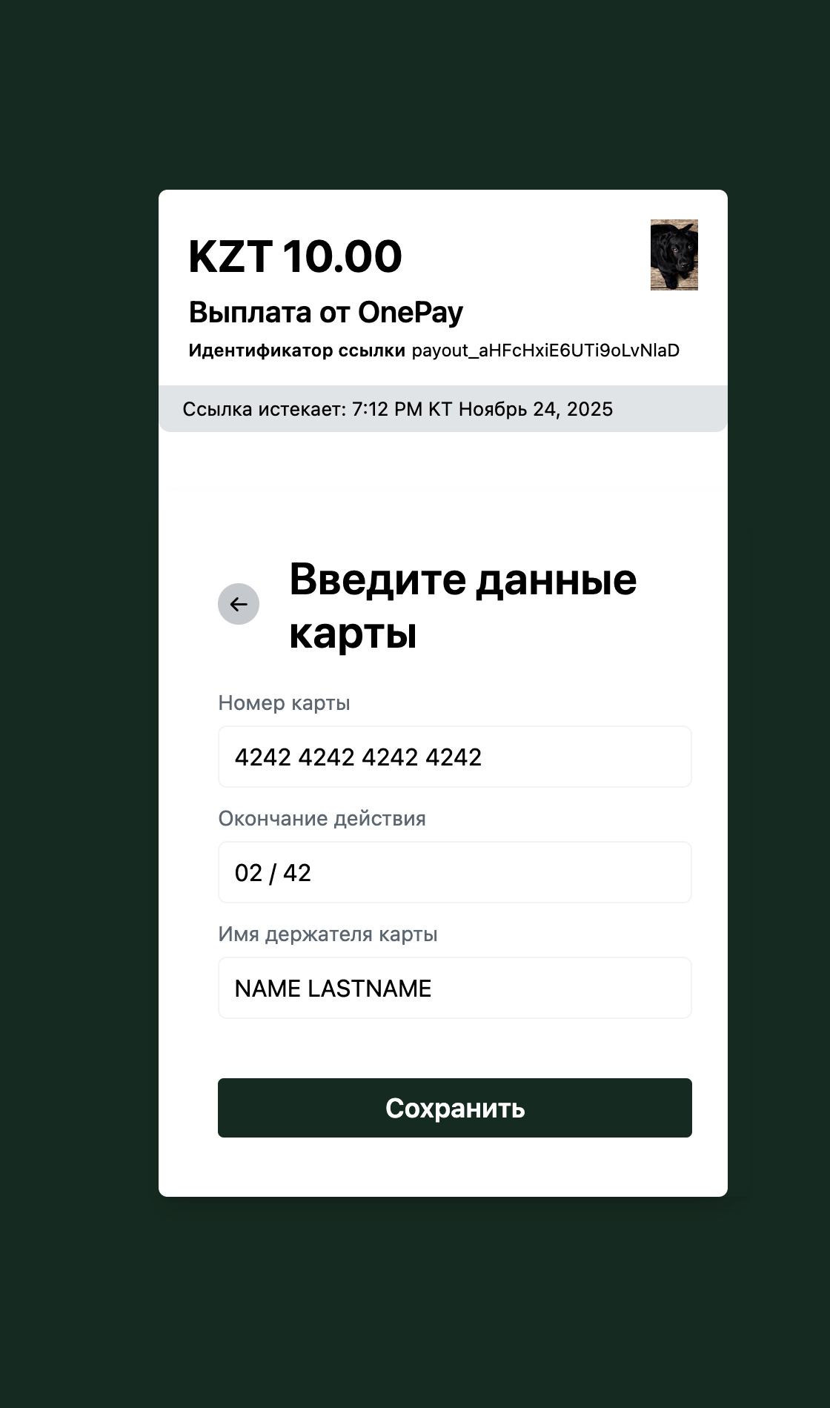Click the Сохранить button
This screenshot has width=830, height=1408.
tap(454, 1108)
